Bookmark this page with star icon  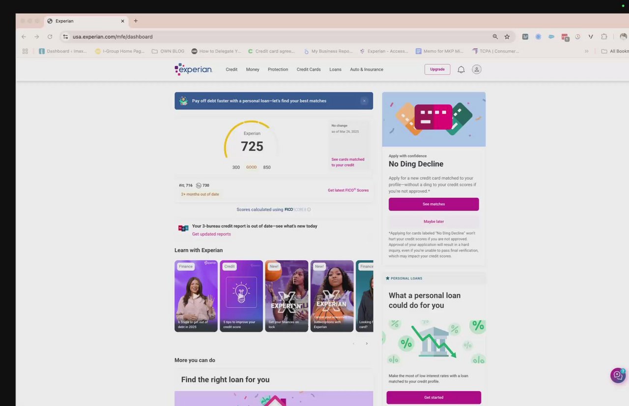pos(507,37)
